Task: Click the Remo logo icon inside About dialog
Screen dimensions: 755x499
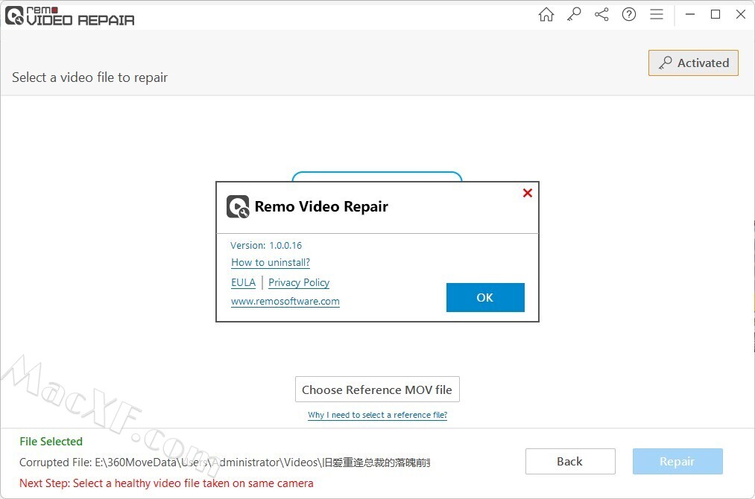Action: pyautogui.click(x=238, y=206)
